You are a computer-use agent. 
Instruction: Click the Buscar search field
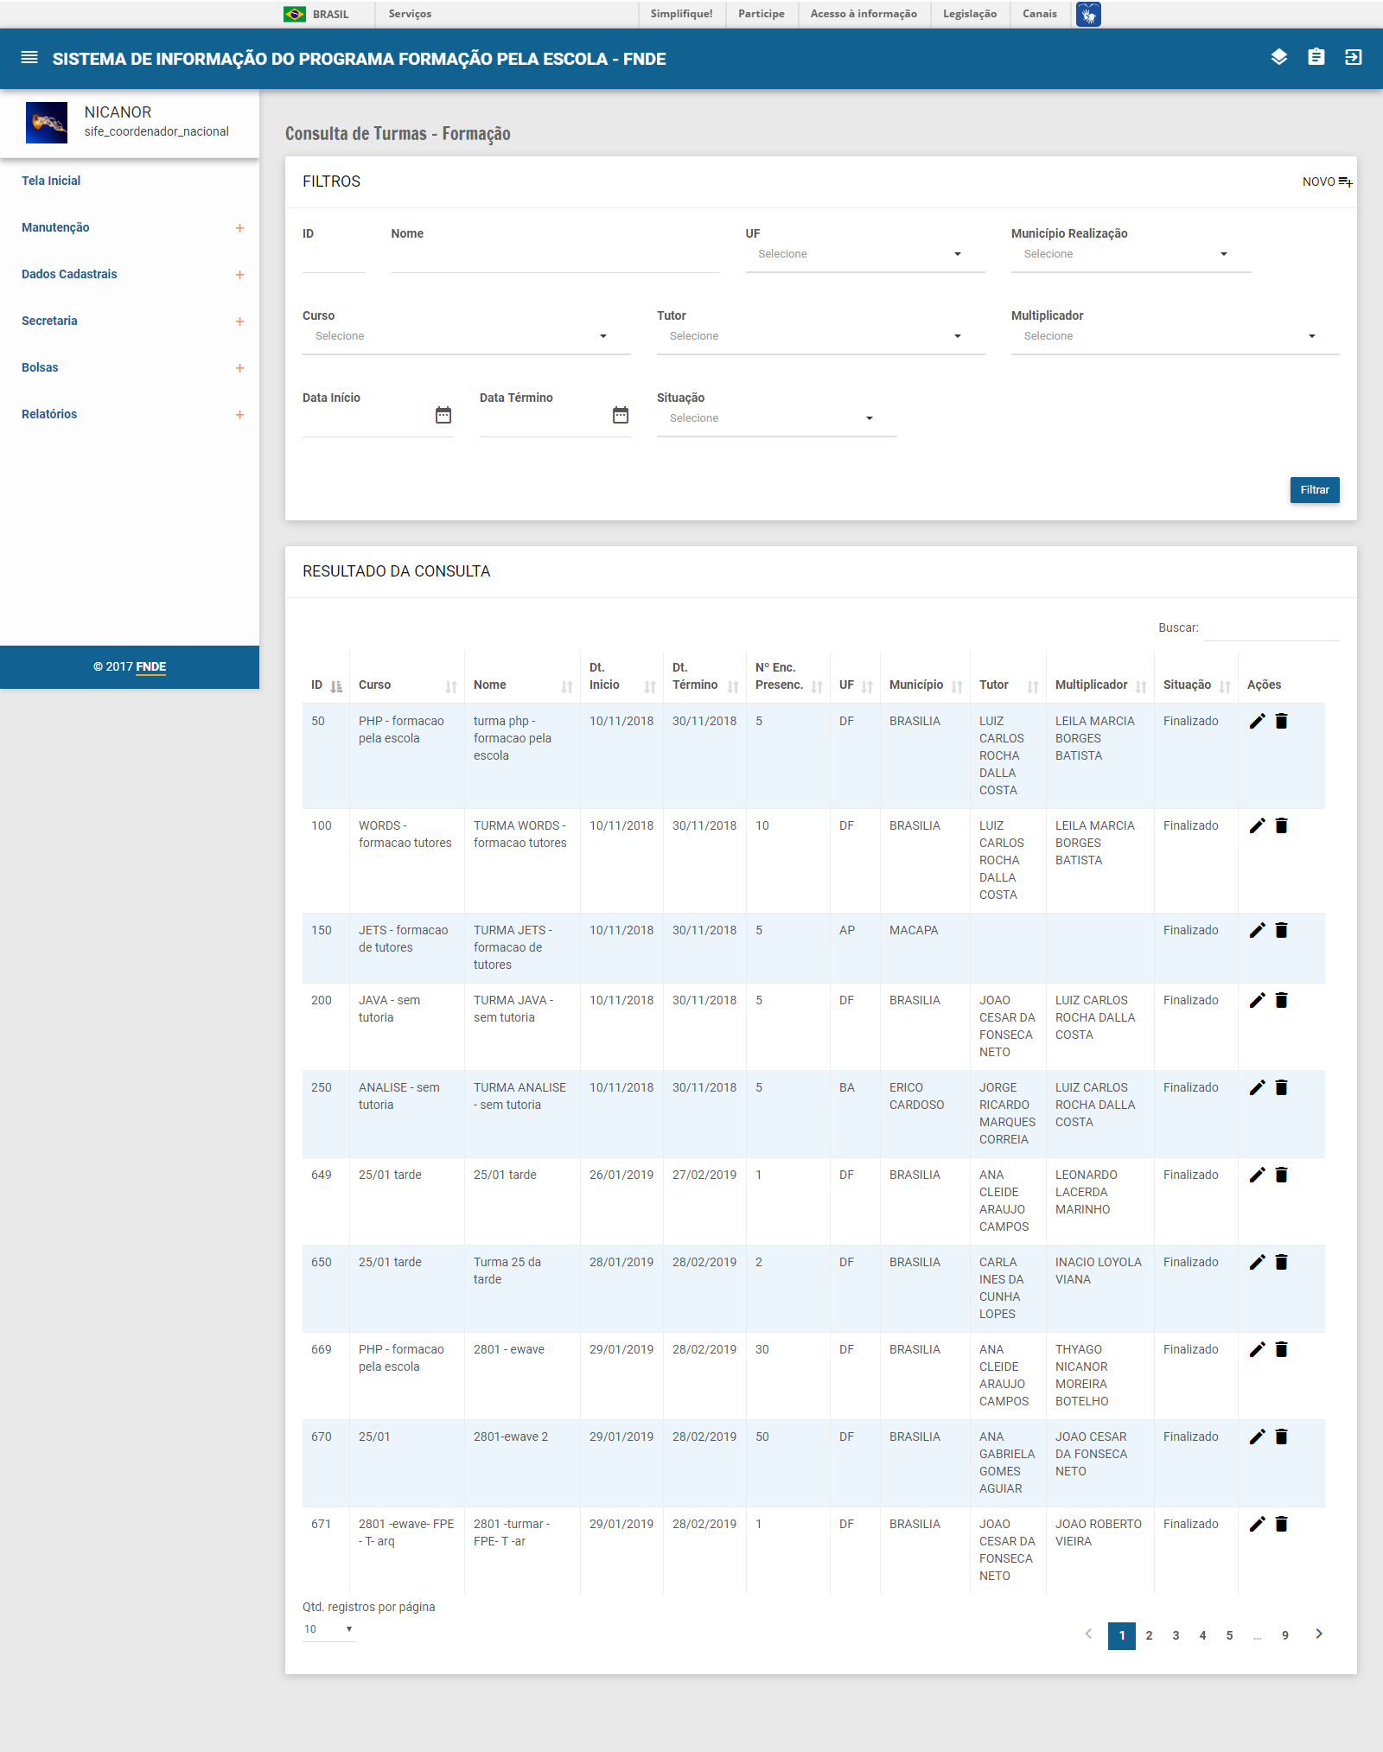1271,628
